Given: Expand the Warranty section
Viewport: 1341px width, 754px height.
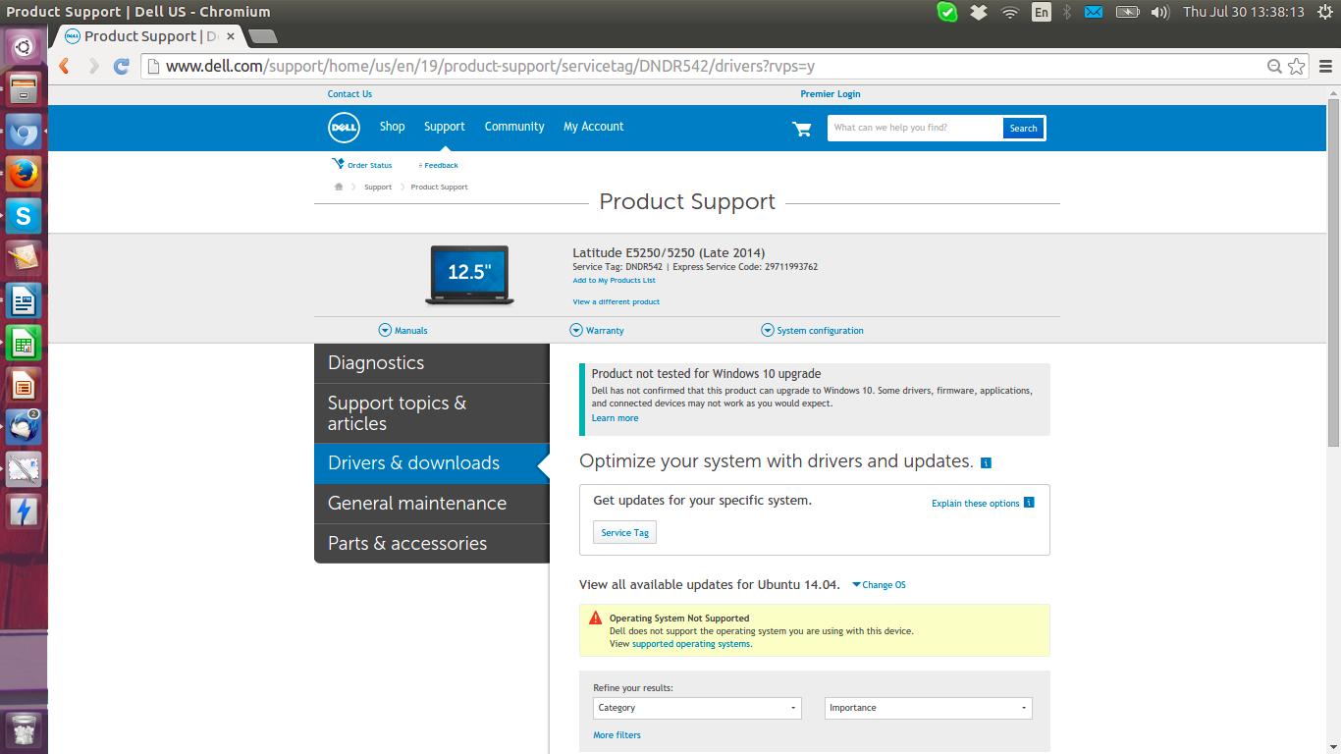Looking at the screenshot, I should coord(597,331).
